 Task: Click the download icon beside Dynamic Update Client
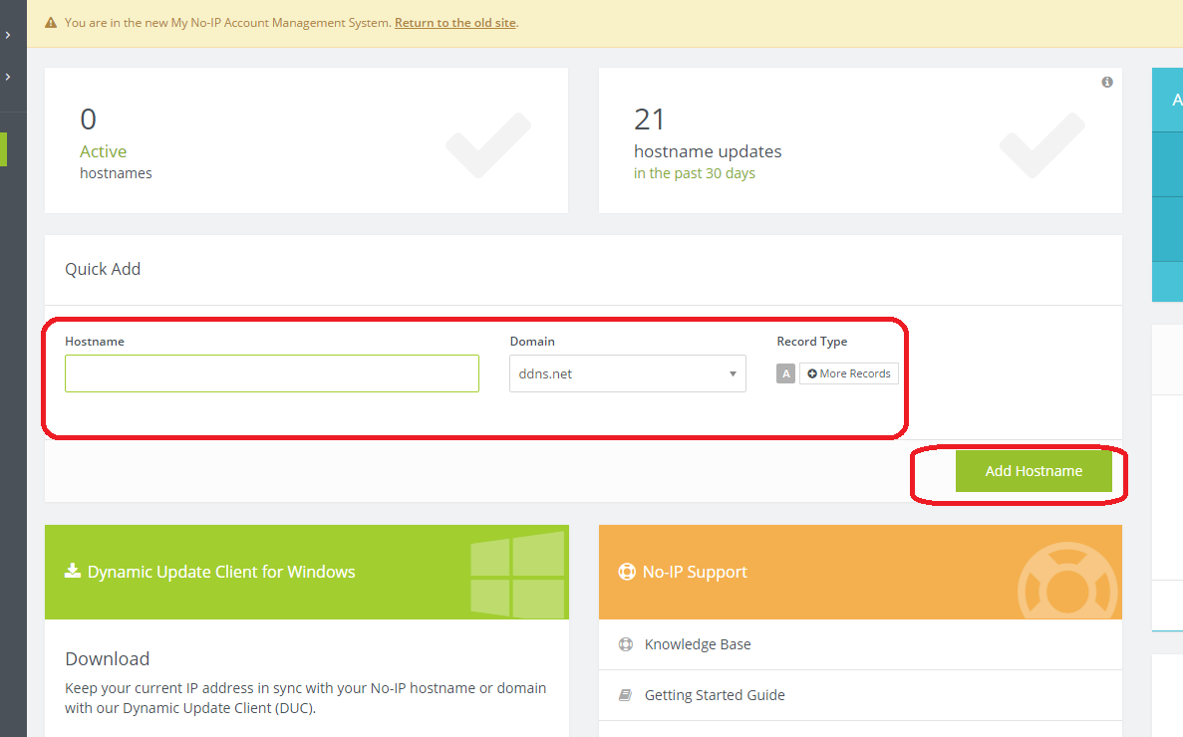tap(73, 571)
